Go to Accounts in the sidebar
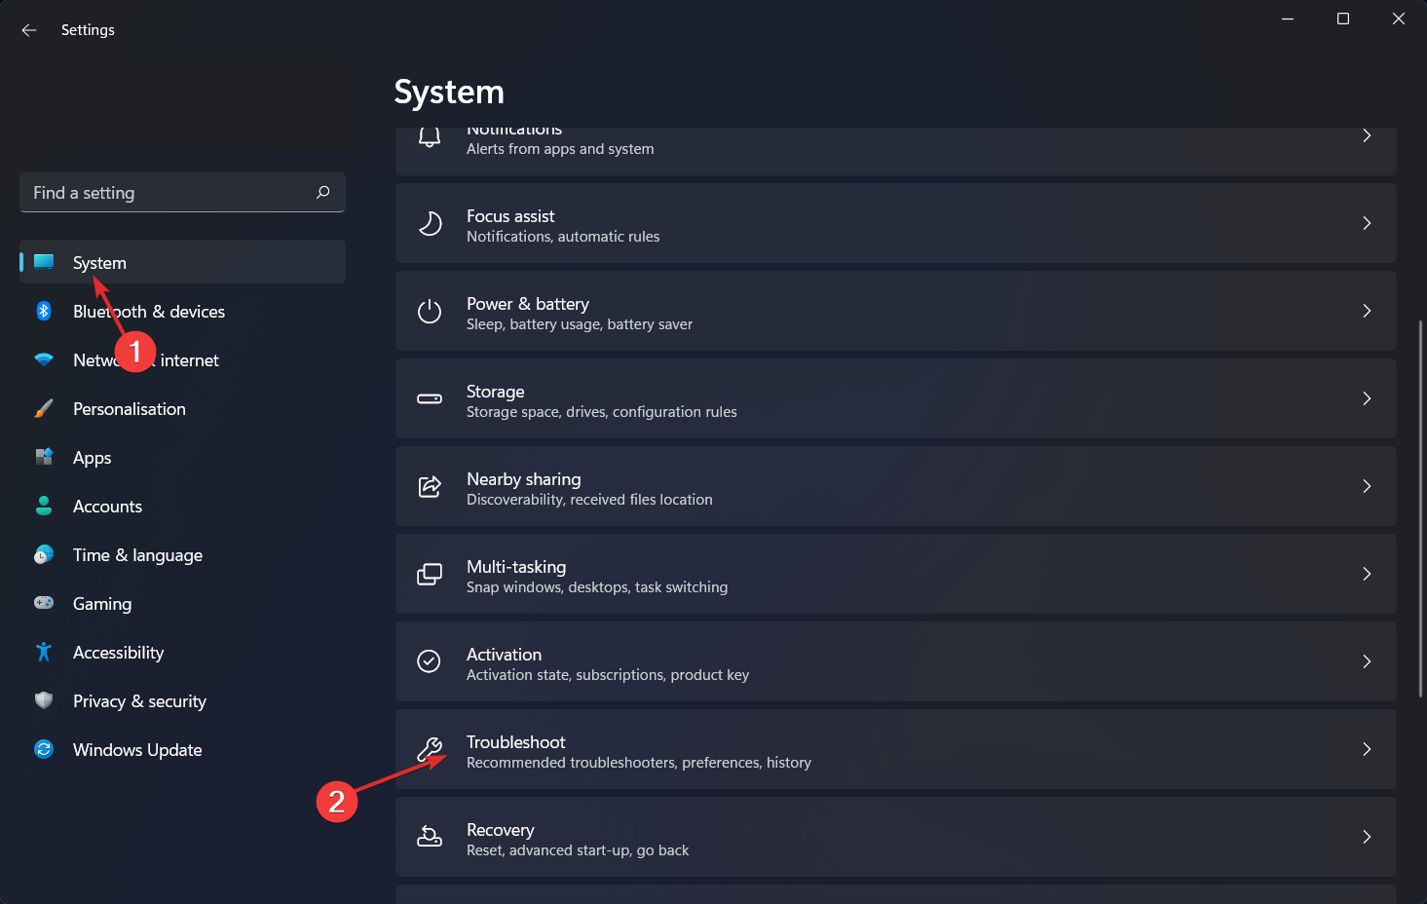This screenshot has height=904, width=1427. coord(182,506)
